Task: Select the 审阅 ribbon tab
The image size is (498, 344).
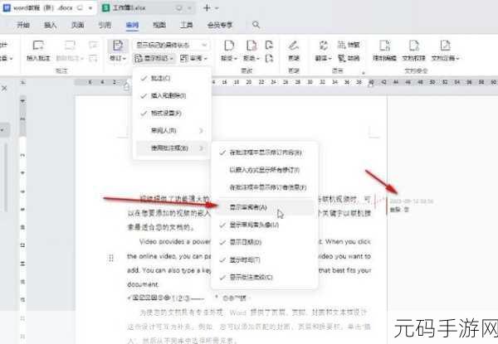Action: [132, 25]
